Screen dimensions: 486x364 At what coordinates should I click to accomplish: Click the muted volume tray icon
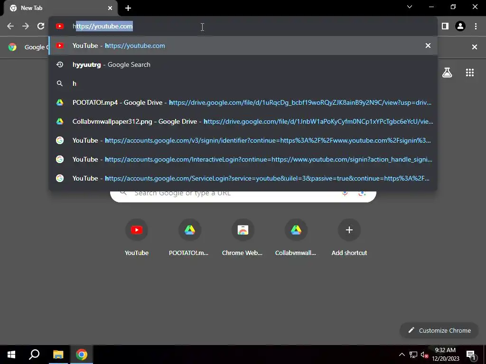(424, 355)
